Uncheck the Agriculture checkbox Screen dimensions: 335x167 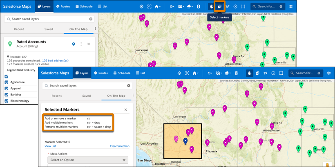(x=7, y=82)
